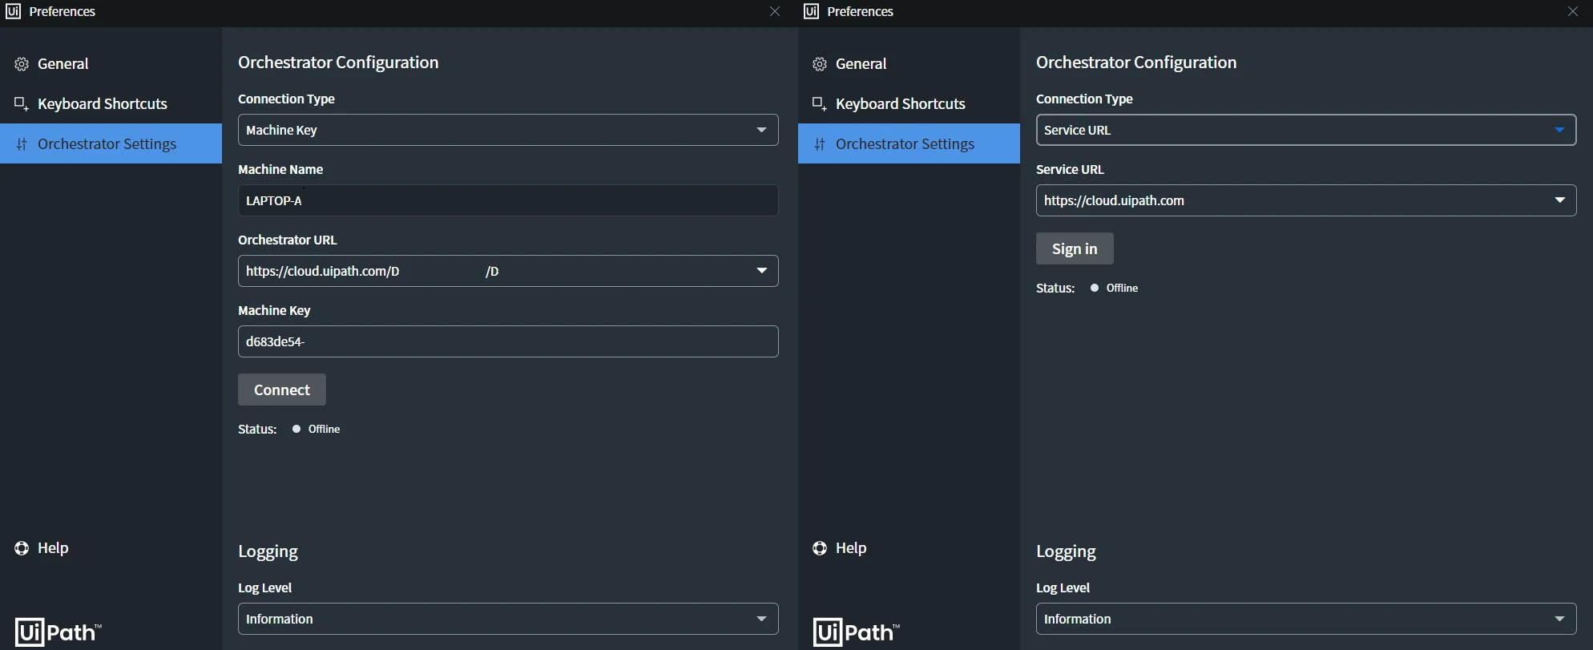Viewport: 1593px width, 650px height.
Task: Open the Log Level dropdown in left window
Action: pos(508,619)
